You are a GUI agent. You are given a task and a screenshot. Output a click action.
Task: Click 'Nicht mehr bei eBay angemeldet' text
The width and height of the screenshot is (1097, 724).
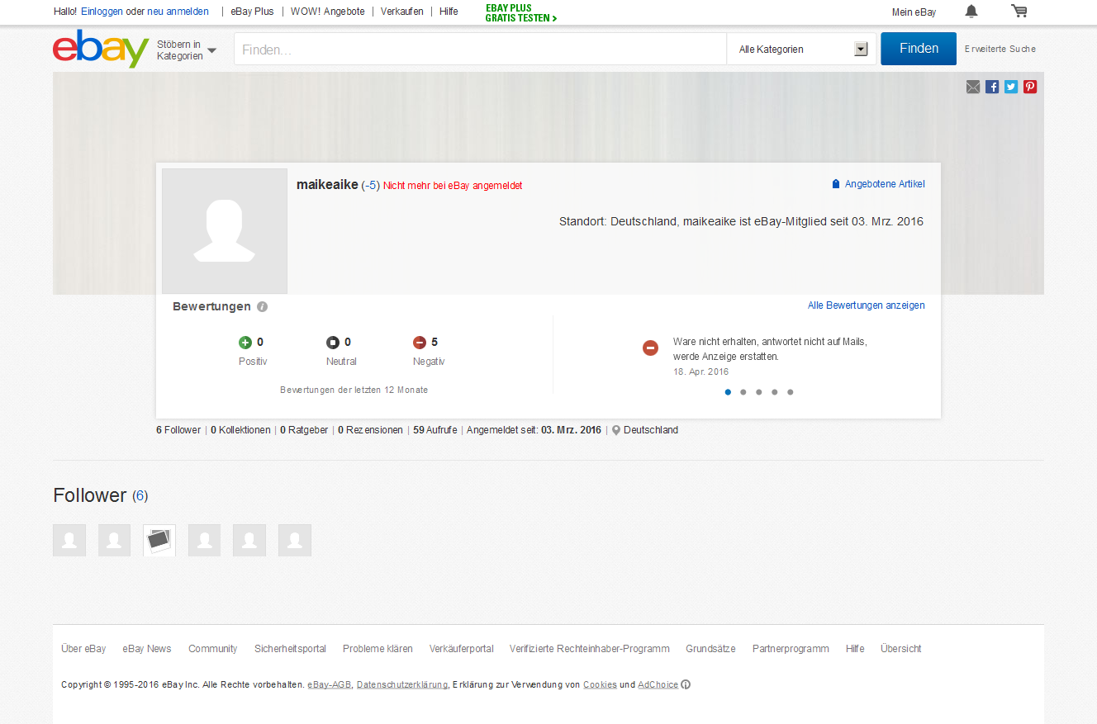[453, 186]
